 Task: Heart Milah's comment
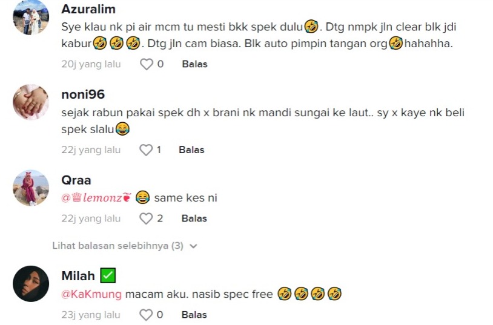coord(146,315)
